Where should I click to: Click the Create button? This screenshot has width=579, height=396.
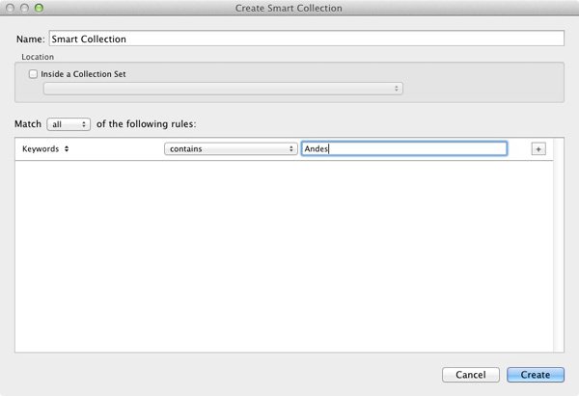coord(536,375)
